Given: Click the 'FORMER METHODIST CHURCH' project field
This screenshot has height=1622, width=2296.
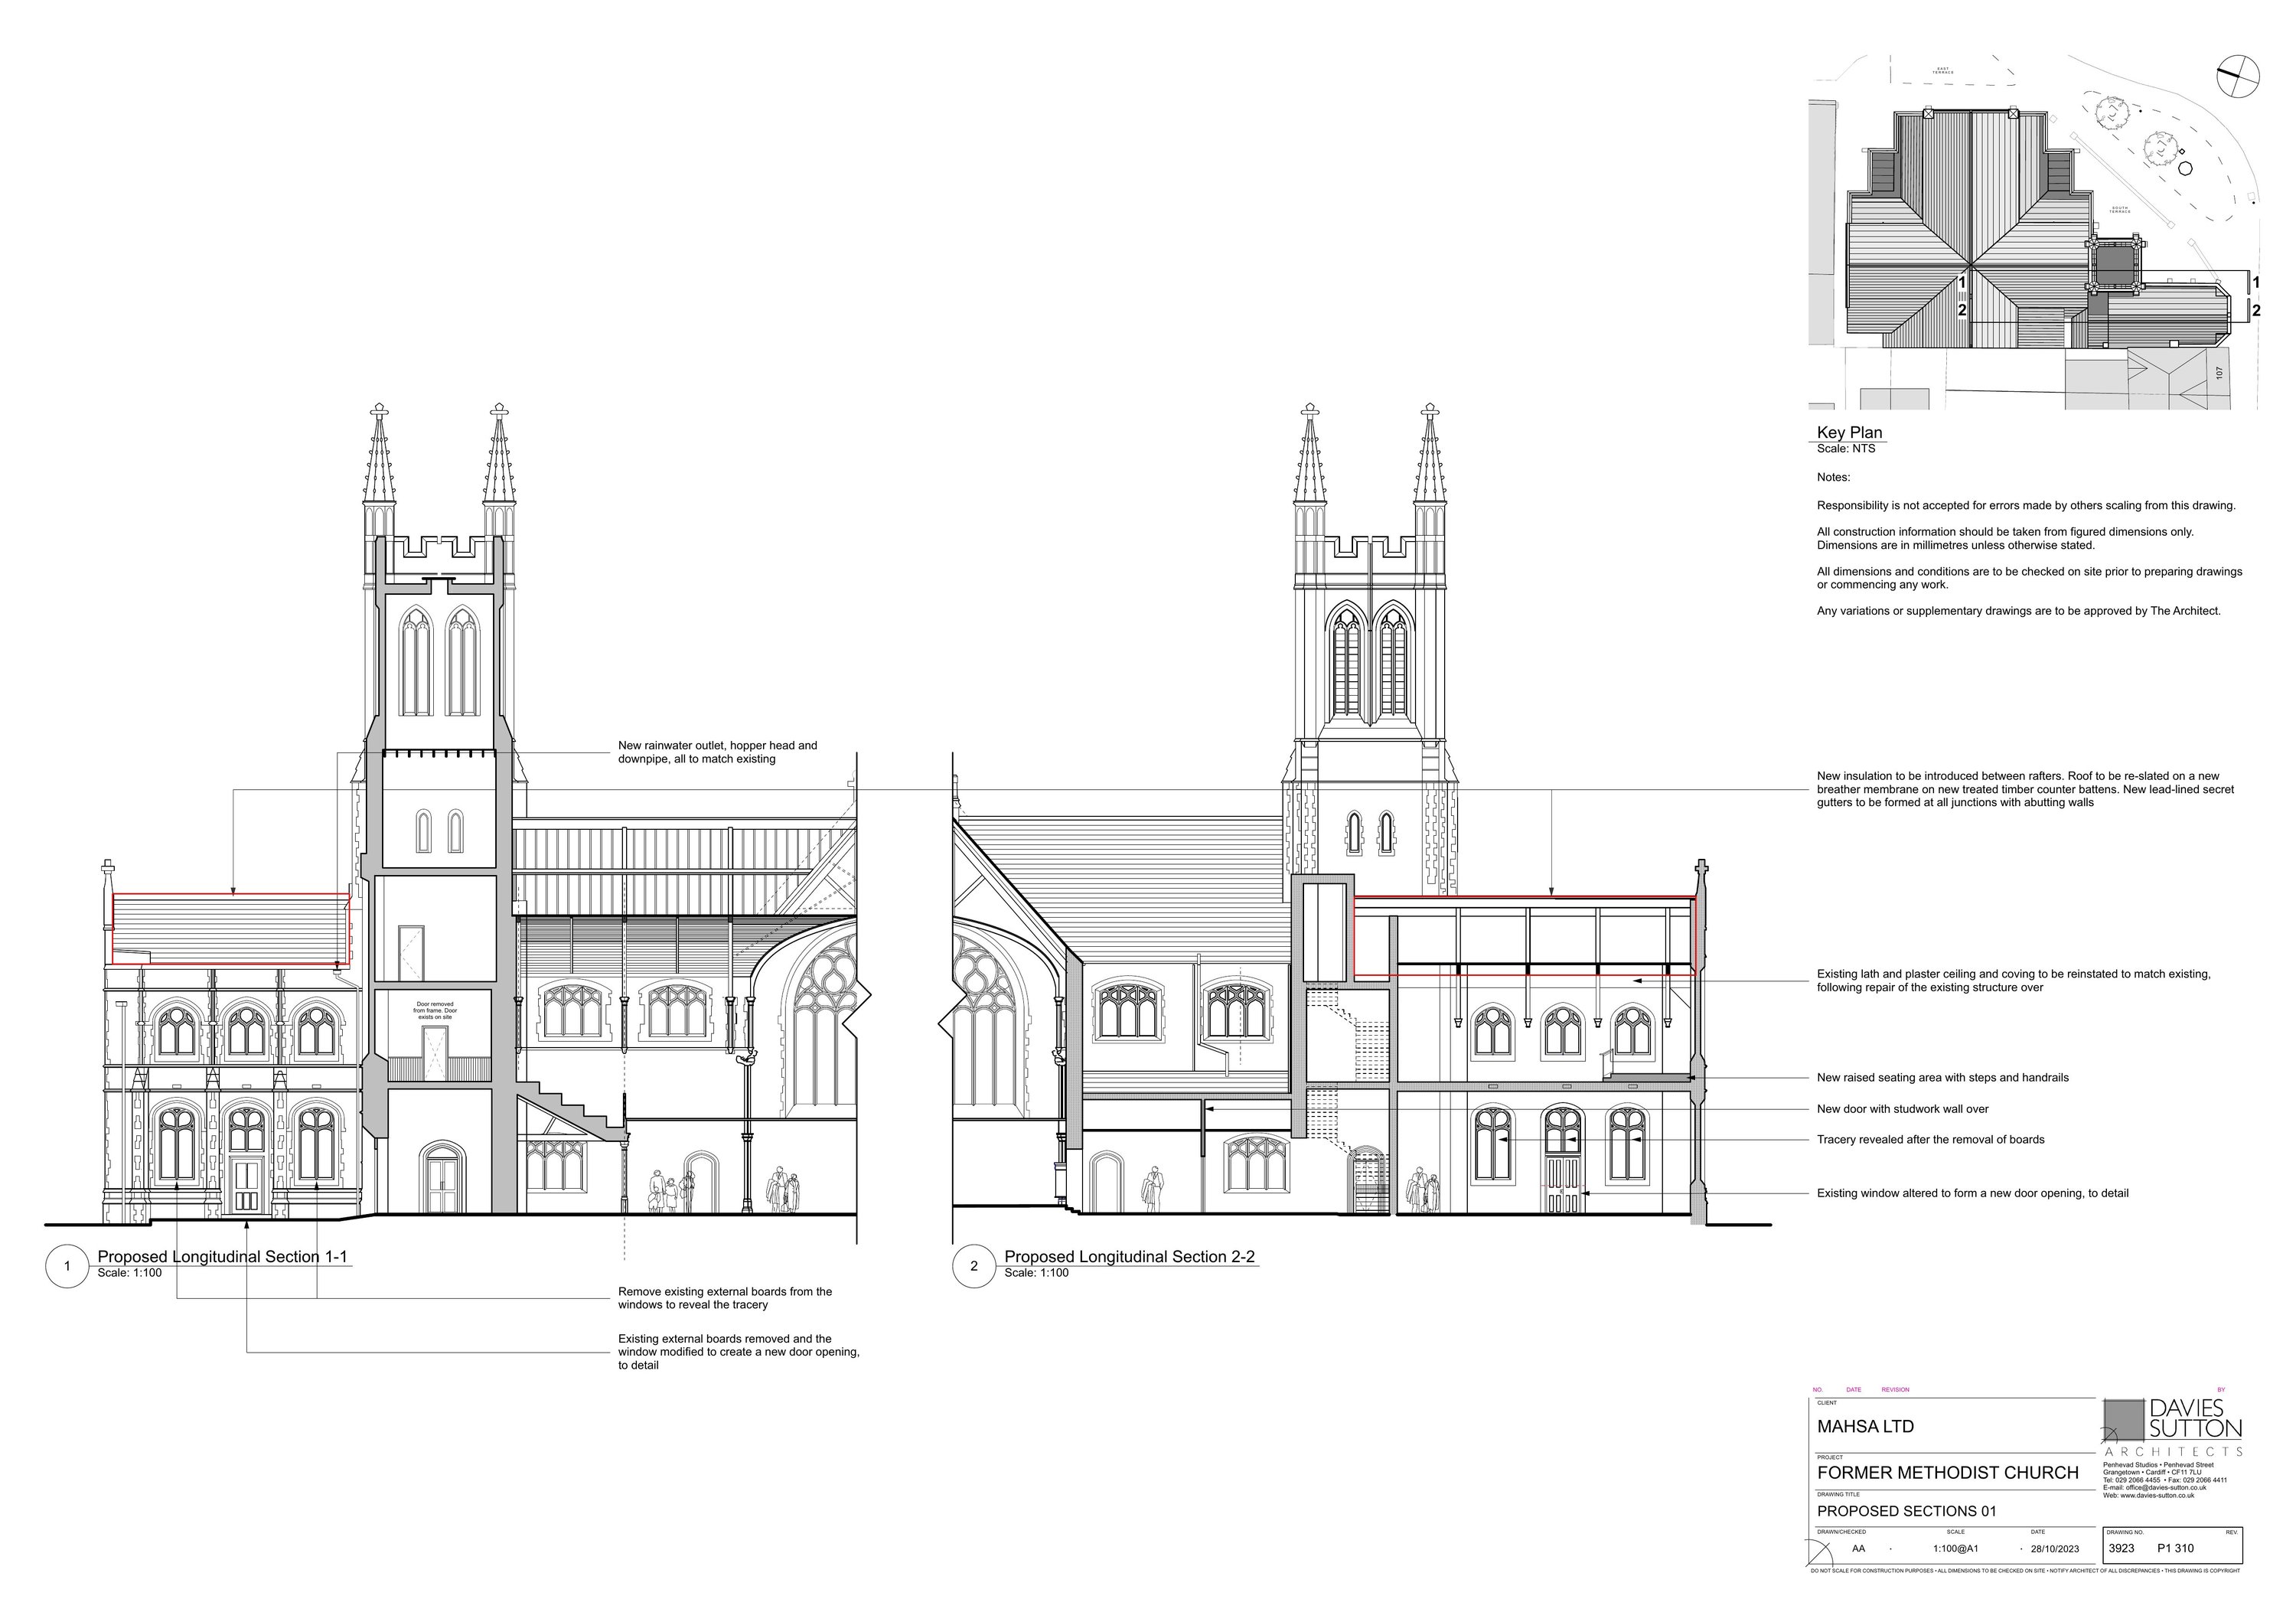Looking at the screenshot, I should point(1947,1473).
